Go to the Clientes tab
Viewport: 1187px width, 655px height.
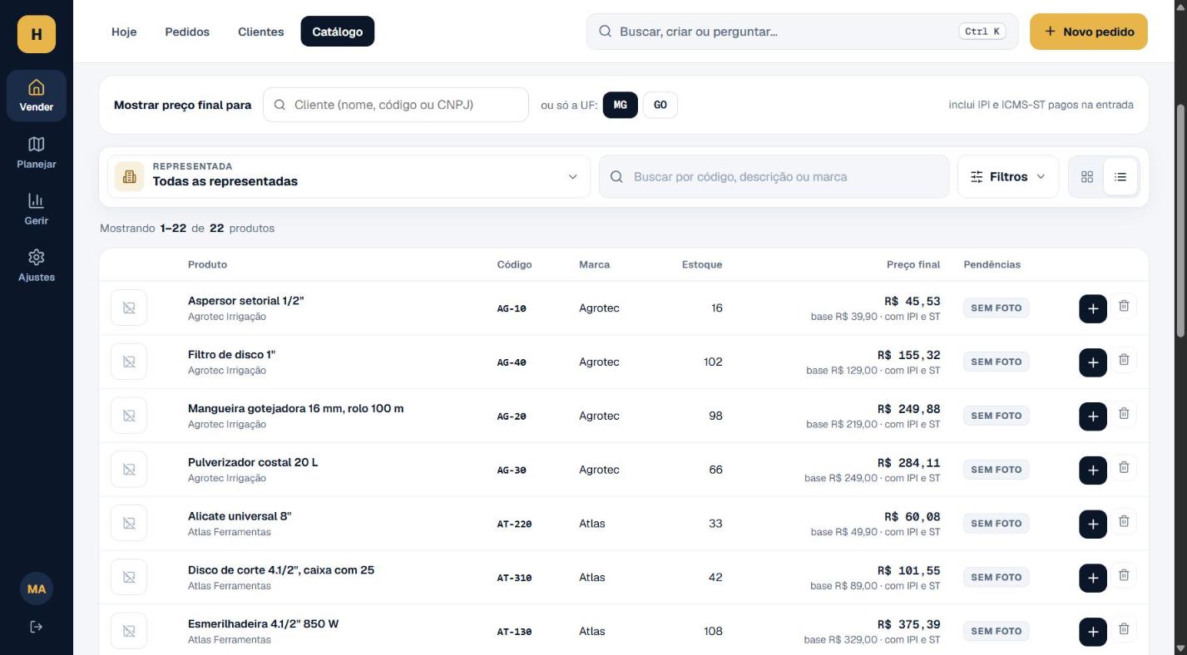click(x=260, y=32)
